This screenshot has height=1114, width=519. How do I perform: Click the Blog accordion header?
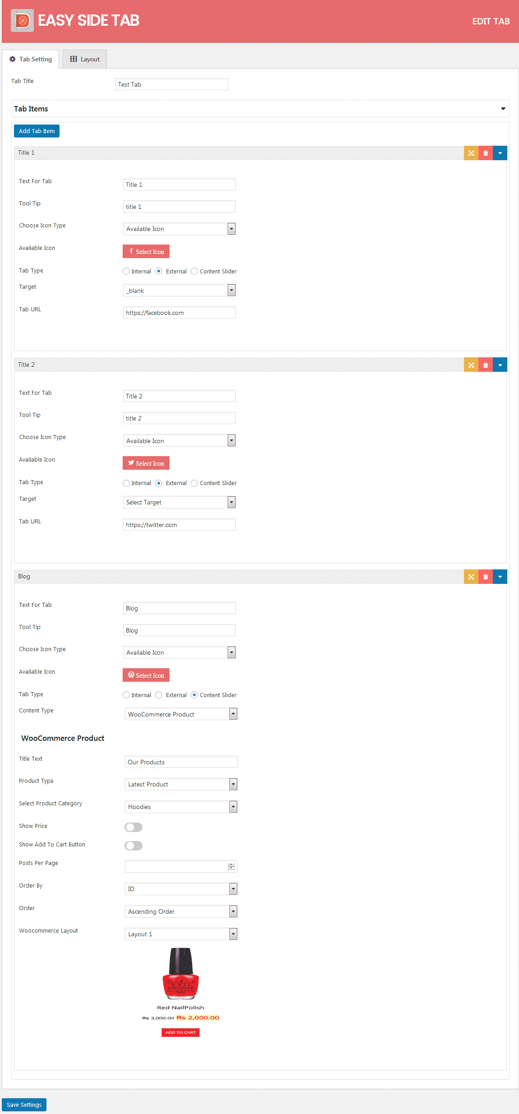pos(239,577)
